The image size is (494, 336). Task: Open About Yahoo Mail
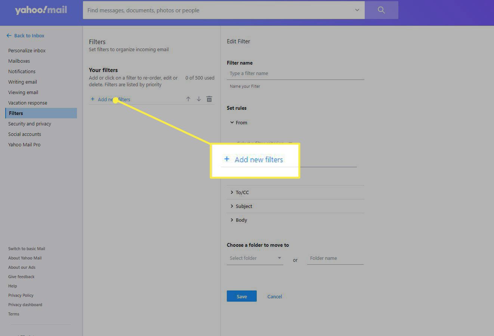coord(25,258)
